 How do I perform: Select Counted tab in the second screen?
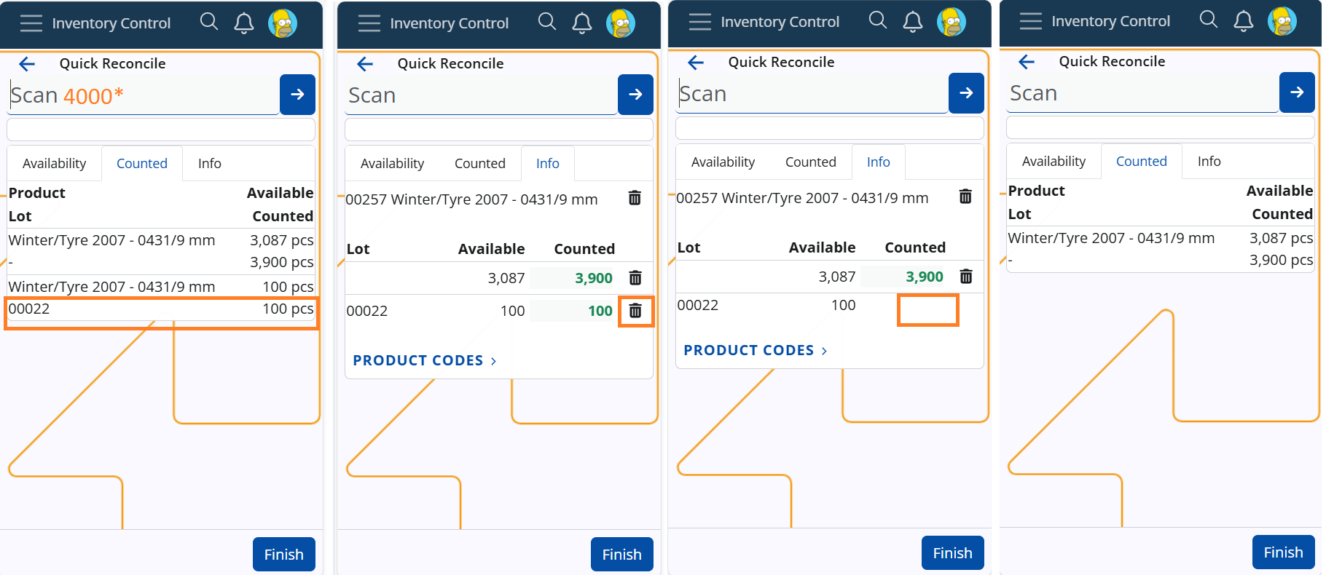[480, 164]
